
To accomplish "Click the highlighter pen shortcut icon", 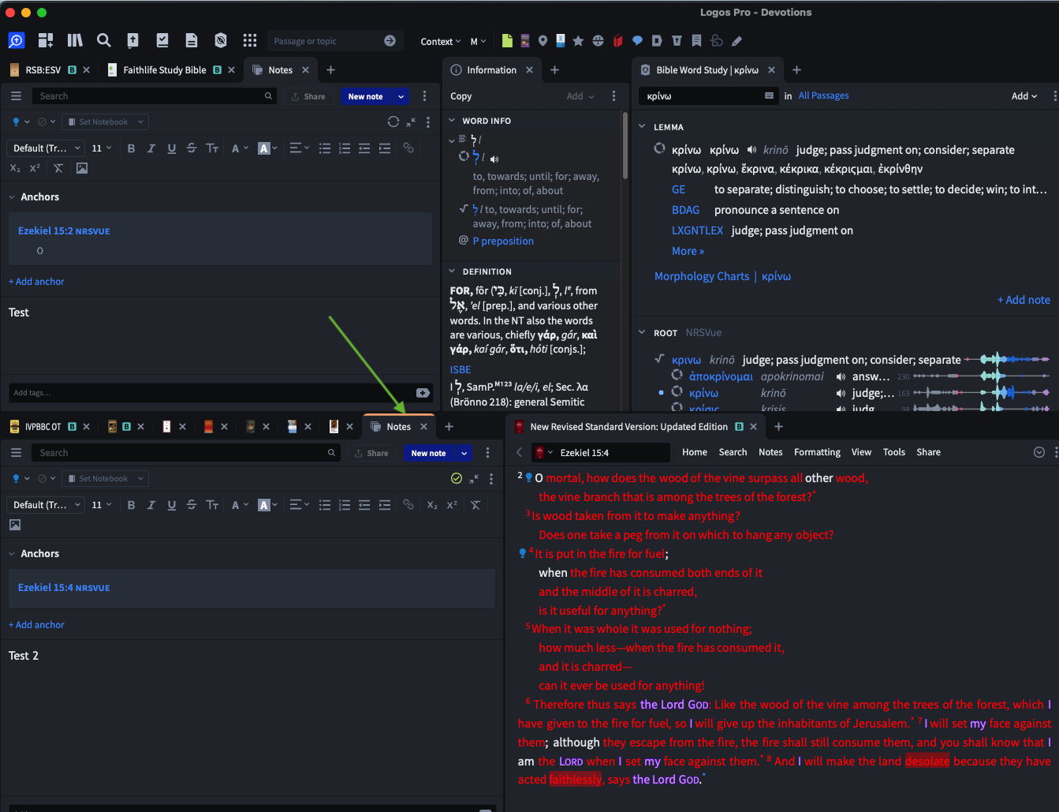I will coord(736,41).
